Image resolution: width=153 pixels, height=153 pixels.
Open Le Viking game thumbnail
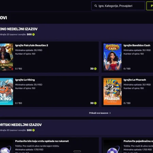click(6, 91)
